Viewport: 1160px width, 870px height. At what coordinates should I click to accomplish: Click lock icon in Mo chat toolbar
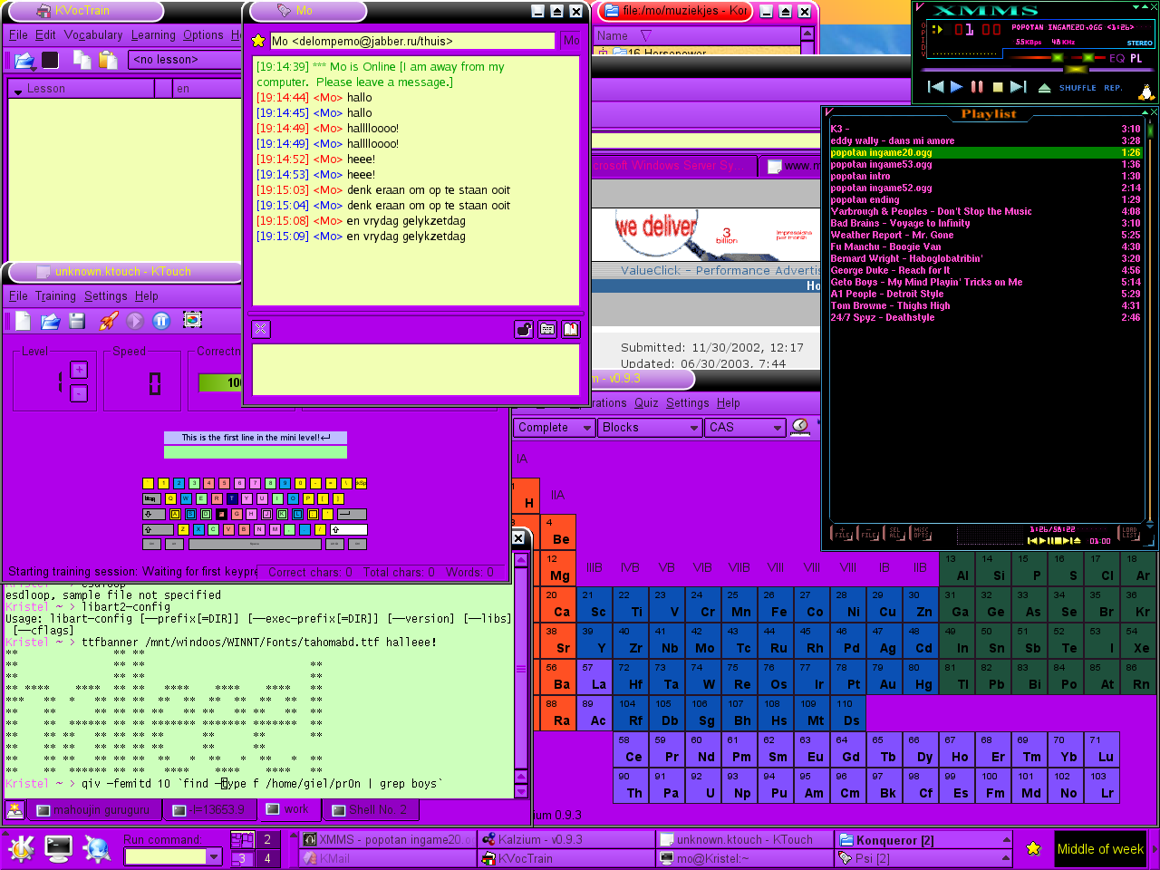pos(524,329)
